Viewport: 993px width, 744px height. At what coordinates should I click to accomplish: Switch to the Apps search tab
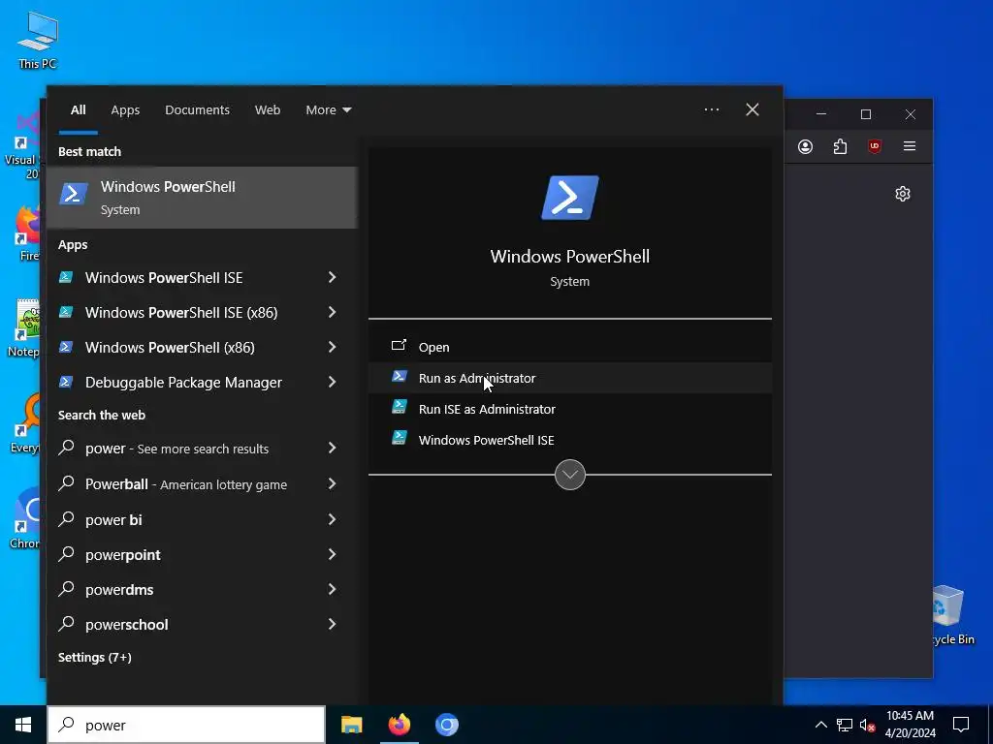click(x=125, y=110)
